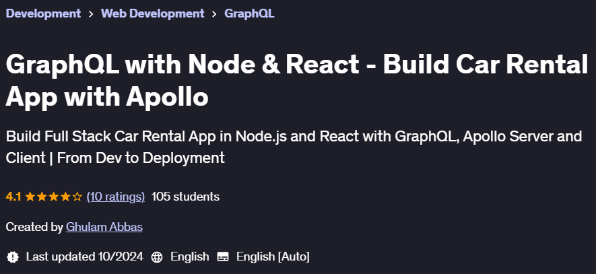
Task: Click the Created by label
Action: click(34, 227)
